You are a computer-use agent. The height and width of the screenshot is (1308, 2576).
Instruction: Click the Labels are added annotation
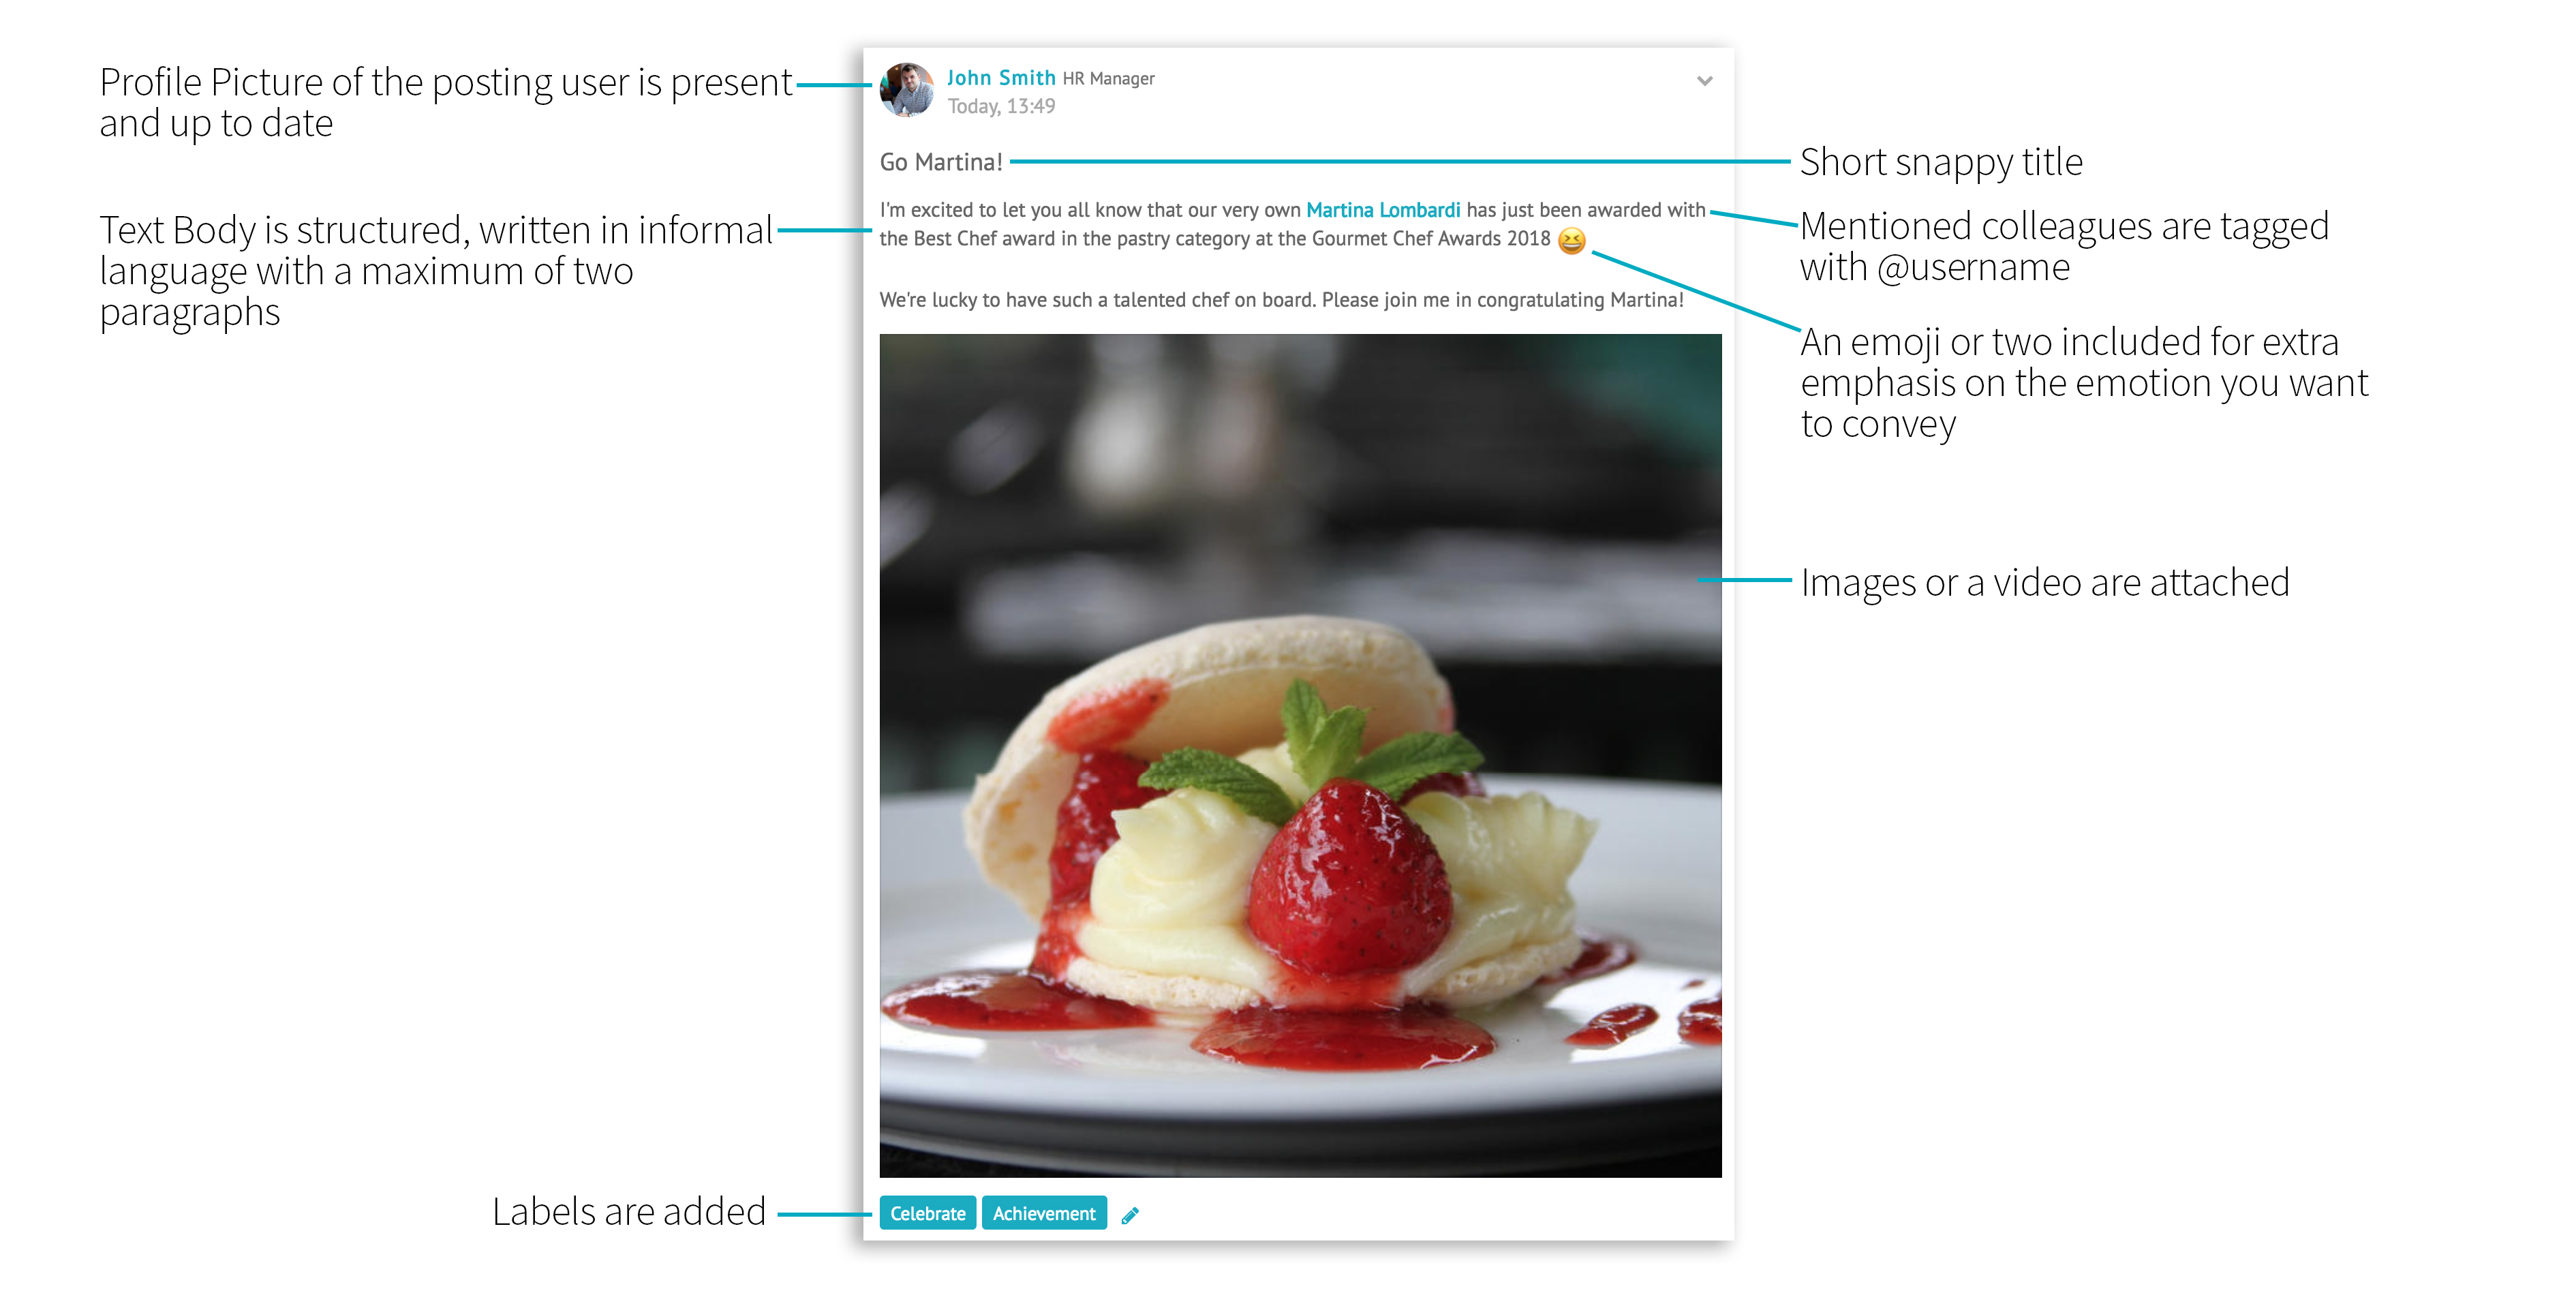[629, 1211]
